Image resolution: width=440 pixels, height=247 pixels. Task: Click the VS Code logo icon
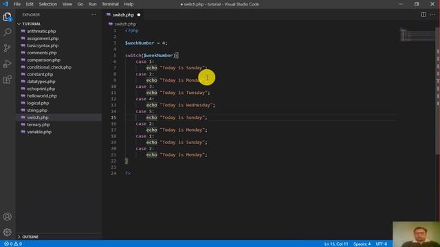click(5, 4)
